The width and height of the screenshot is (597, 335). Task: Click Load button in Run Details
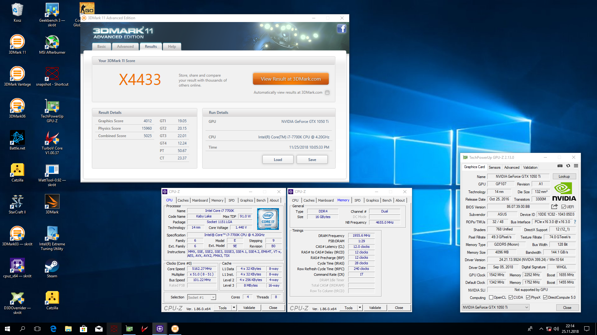[278, 159]
